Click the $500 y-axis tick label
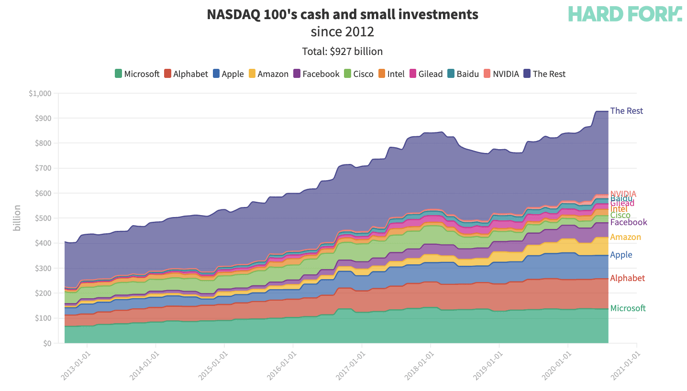 43,218
